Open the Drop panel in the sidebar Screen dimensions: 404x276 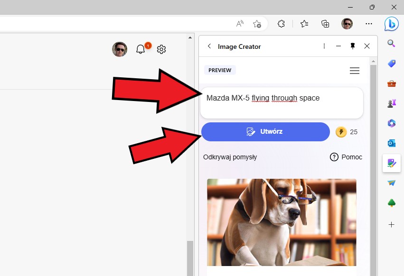[391, 183]
